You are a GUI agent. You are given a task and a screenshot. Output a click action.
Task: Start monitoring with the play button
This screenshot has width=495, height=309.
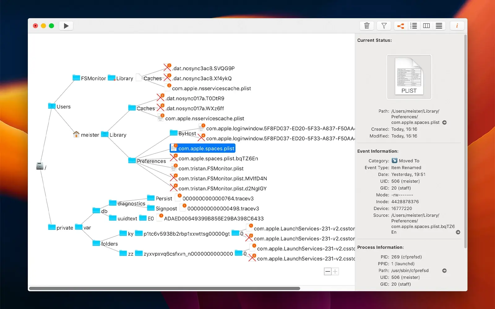click(66, 26)
